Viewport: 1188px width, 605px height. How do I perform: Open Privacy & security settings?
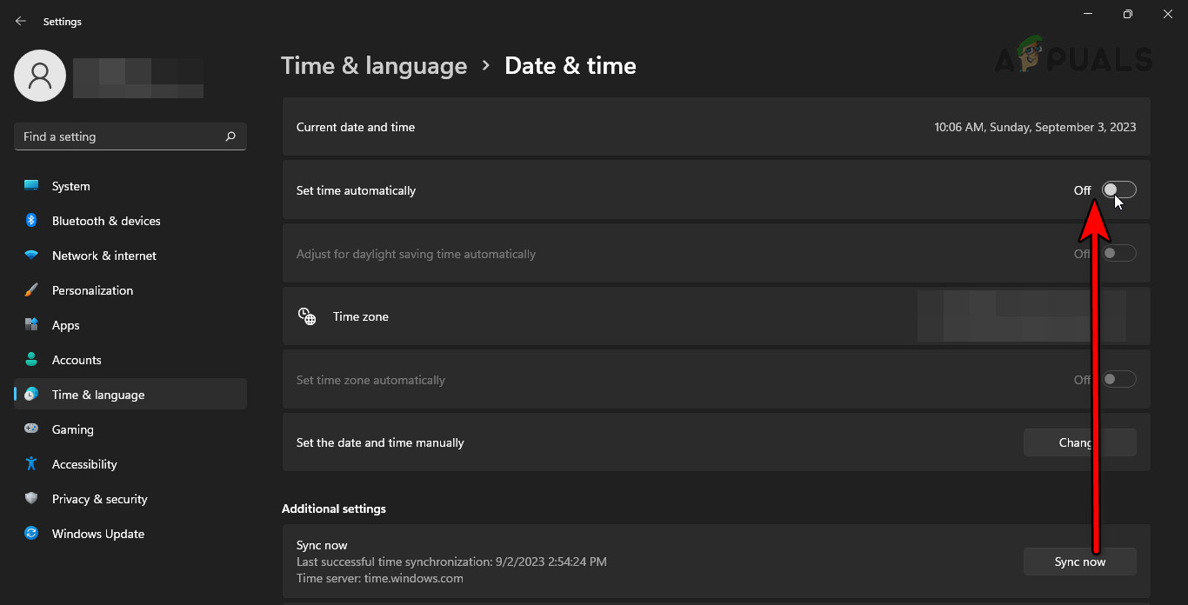click(x=100, y=498)
